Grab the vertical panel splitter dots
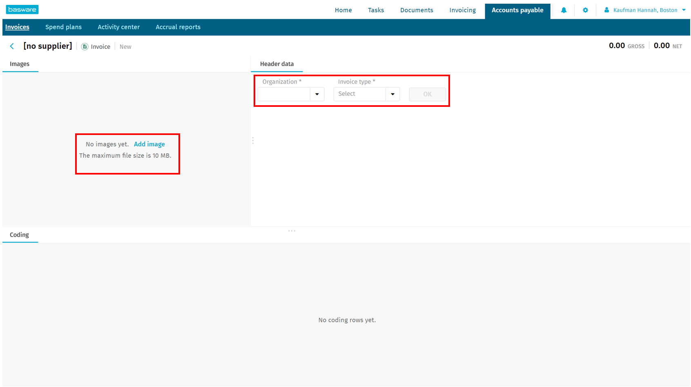 point(253,141)
